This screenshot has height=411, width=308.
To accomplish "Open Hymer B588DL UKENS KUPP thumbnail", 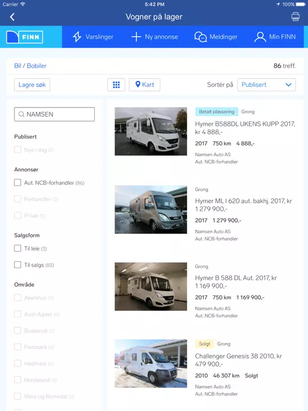I will point(151,131).
